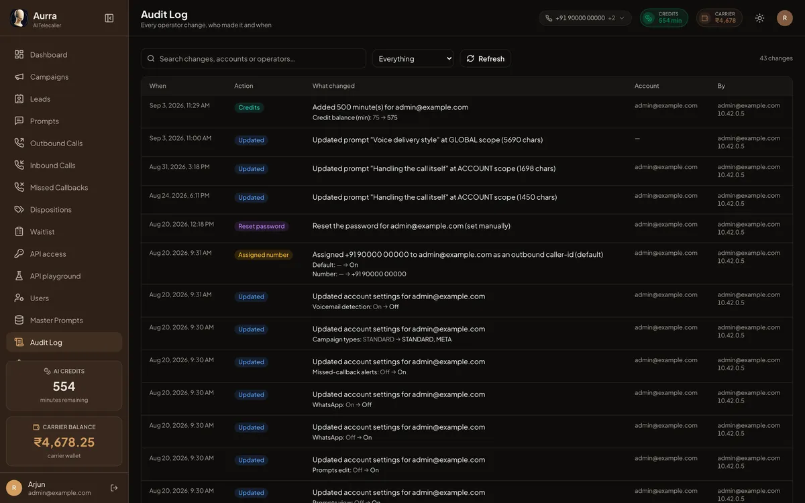805x503 pixels.
Task: Navigate to Outbound Calls
Action: coord(64,143)
